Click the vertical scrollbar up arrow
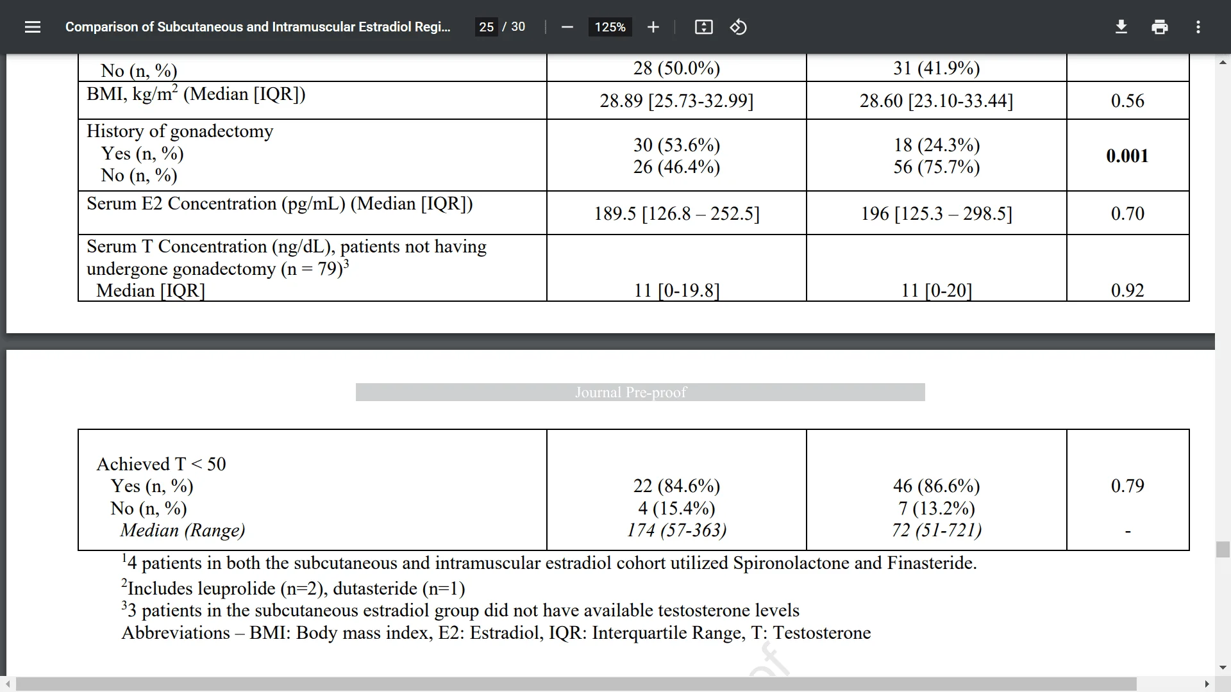The height and width of the screenshot is (692, 1231). pos(1223,62)
